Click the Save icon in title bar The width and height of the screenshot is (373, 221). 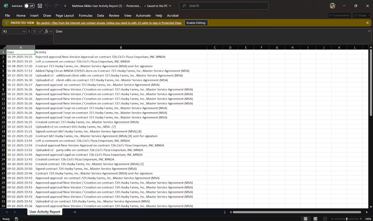click(40, 6)
